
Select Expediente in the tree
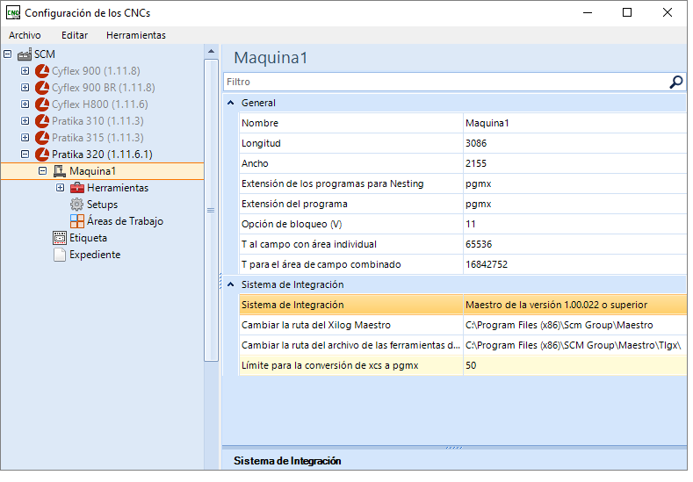pyautogui.click(x=95, y=255)
